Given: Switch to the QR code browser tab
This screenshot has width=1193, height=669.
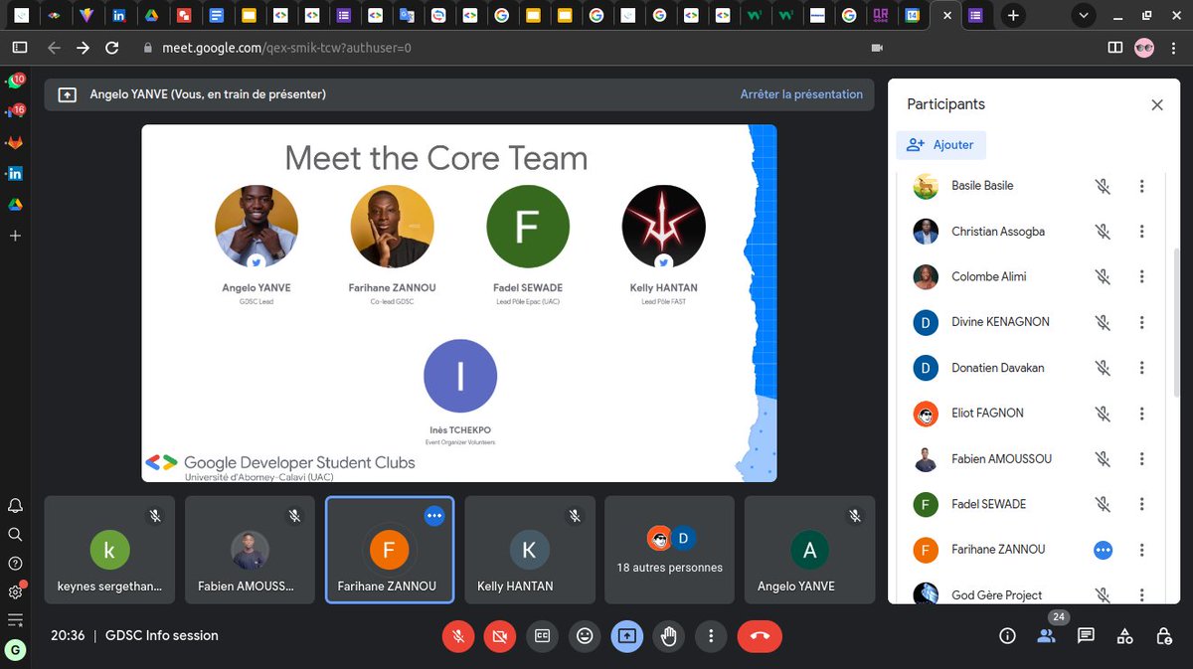Looking at the screenshot, I should click(x=880, y=16).
